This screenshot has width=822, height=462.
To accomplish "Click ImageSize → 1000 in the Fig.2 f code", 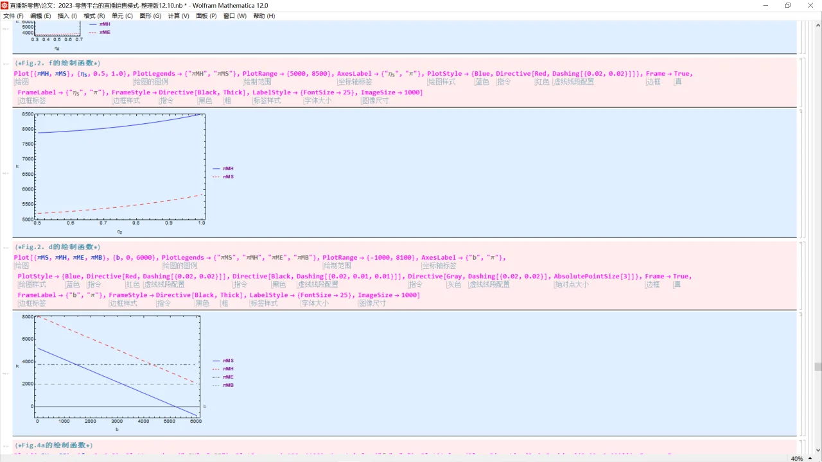I will coord(391,92).
